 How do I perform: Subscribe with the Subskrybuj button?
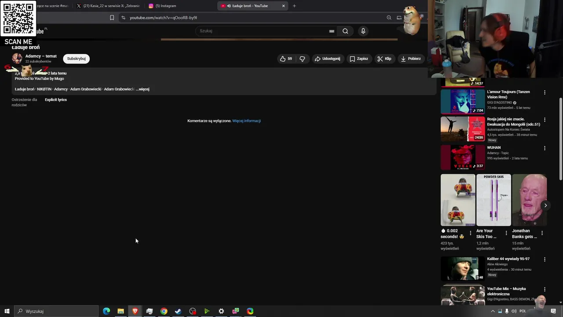(76, 59)
